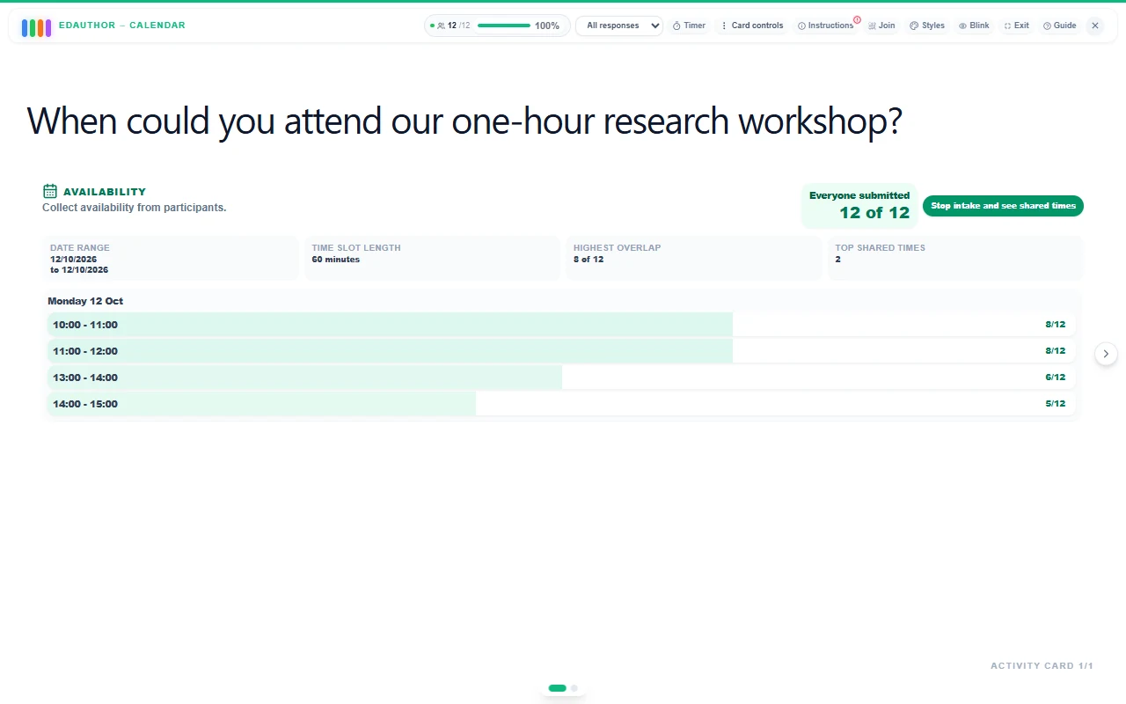Go to next page with right chevron
The image size is (1126, 704).
tap(1106, 354)
